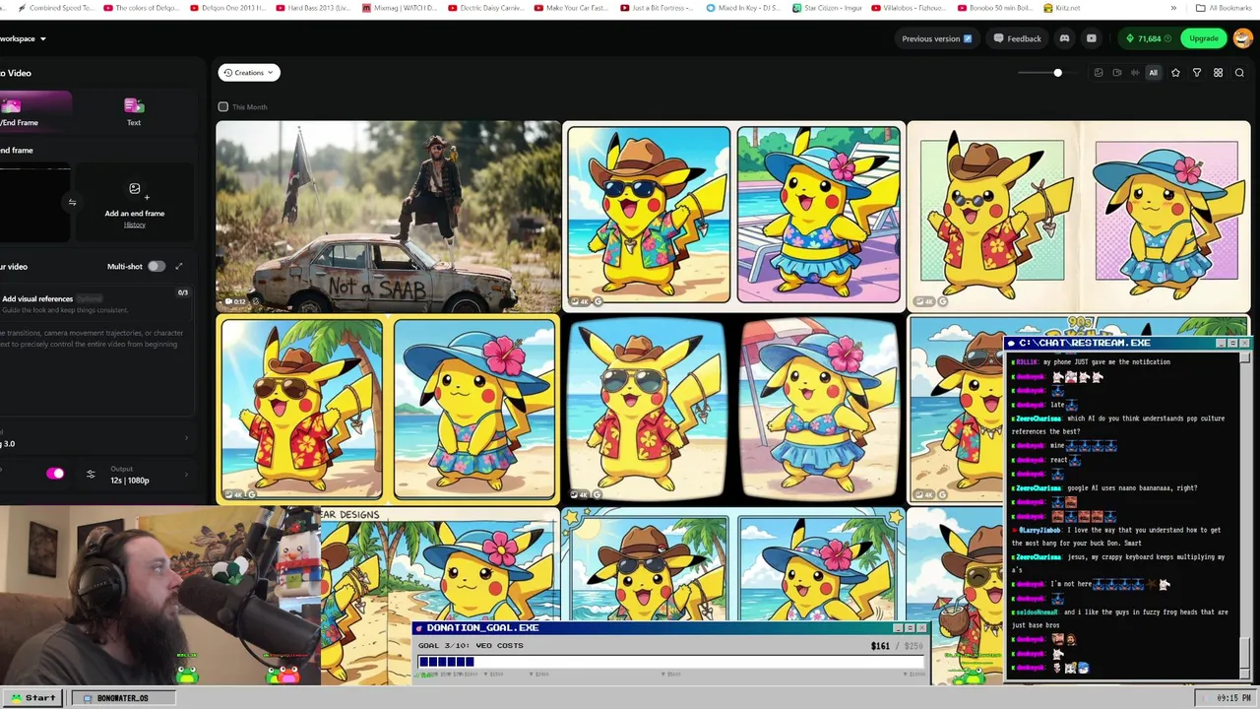
Task: Open the Star Citizen Imgur bookmark
Action: pos(827,8)
